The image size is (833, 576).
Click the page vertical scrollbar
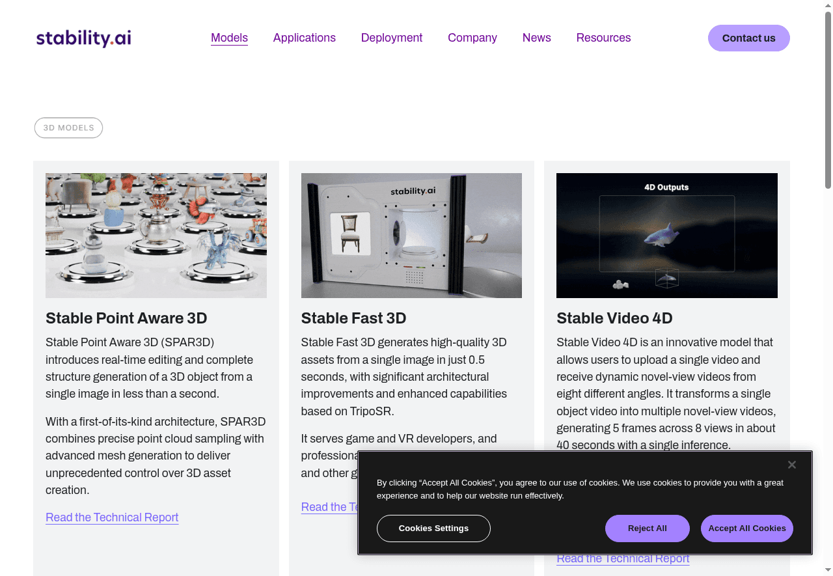tap(828, 98)
